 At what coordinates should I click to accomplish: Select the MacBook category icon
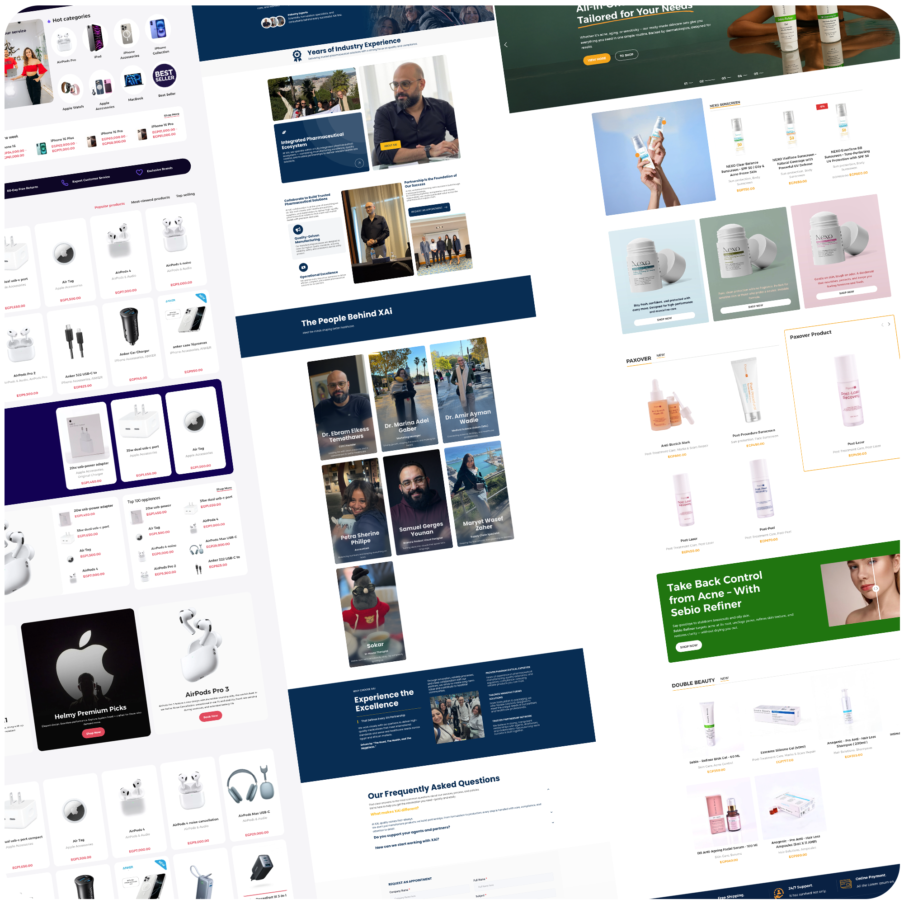[133, 80]
